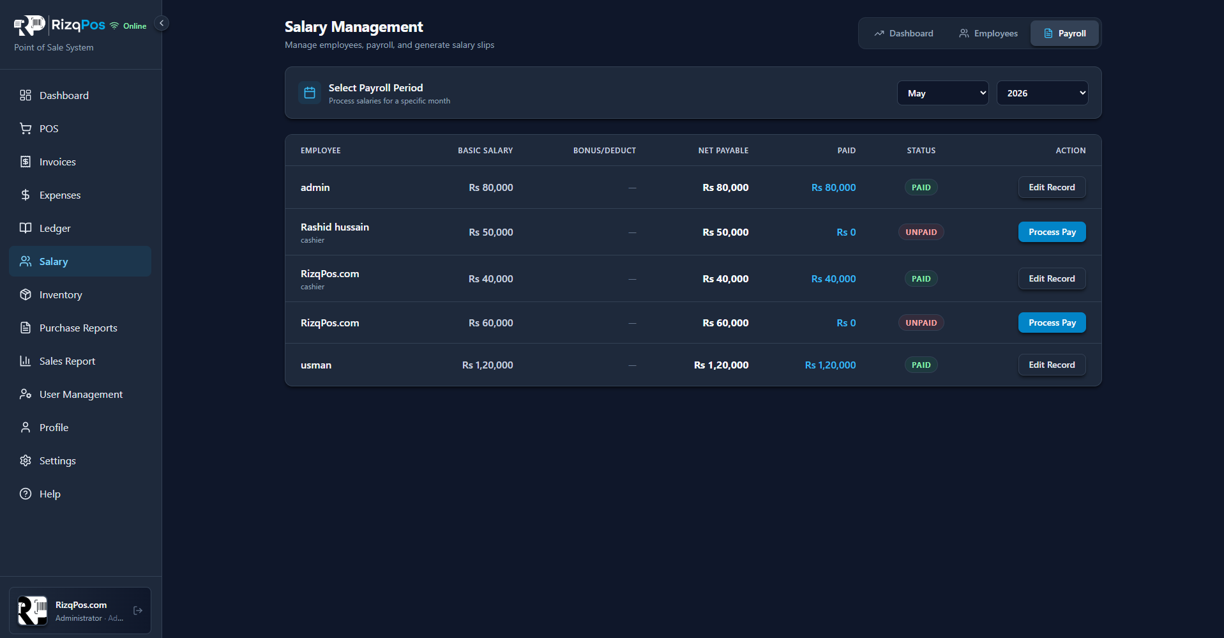
Task: Open Settings in the sidebar
Action: [x=80, y=460]
